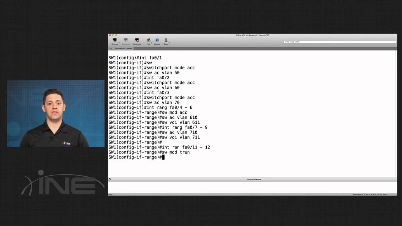The image size is (402, 226).
Task: Close the Command Window panel
Action: [110, 179]
